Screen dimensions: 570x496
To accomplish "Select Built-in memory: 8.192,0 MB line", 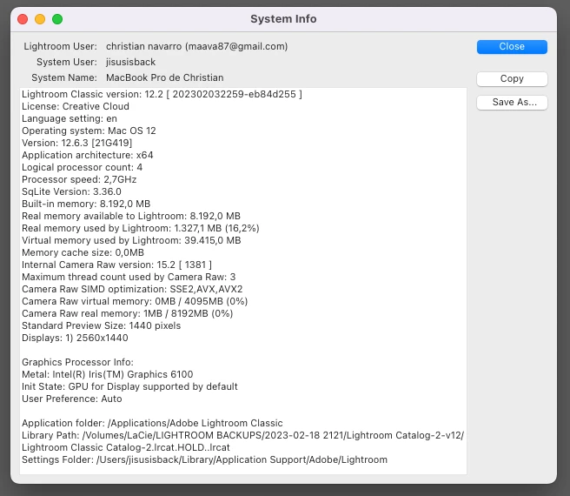I will pos(86,204).
